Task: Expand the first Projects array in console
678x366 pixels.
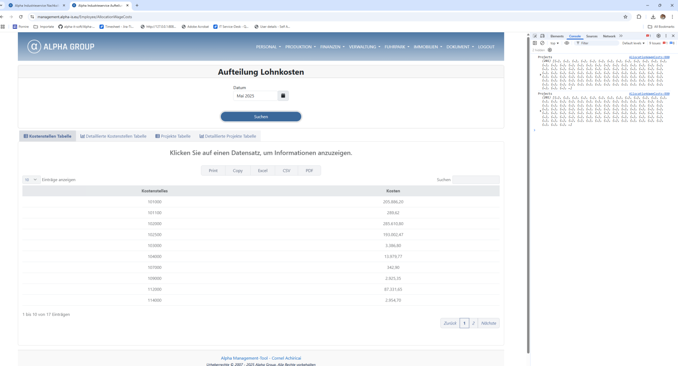Action: 541,75
